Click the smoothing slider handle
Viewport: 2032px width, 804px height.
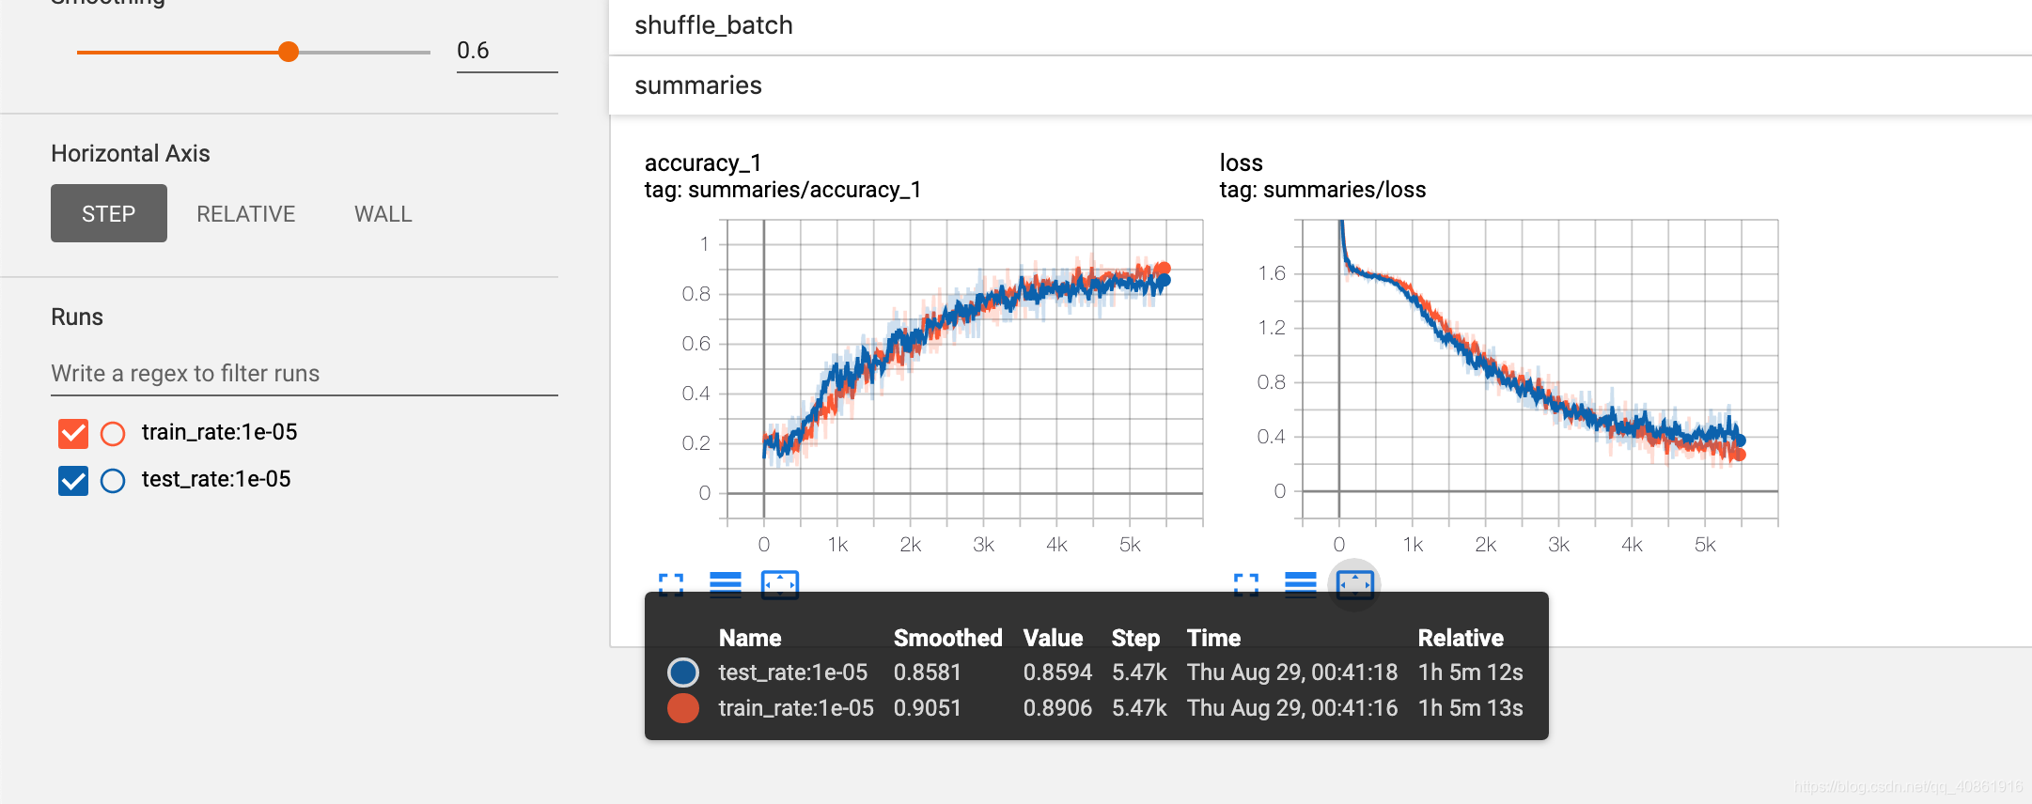(289, 52)
